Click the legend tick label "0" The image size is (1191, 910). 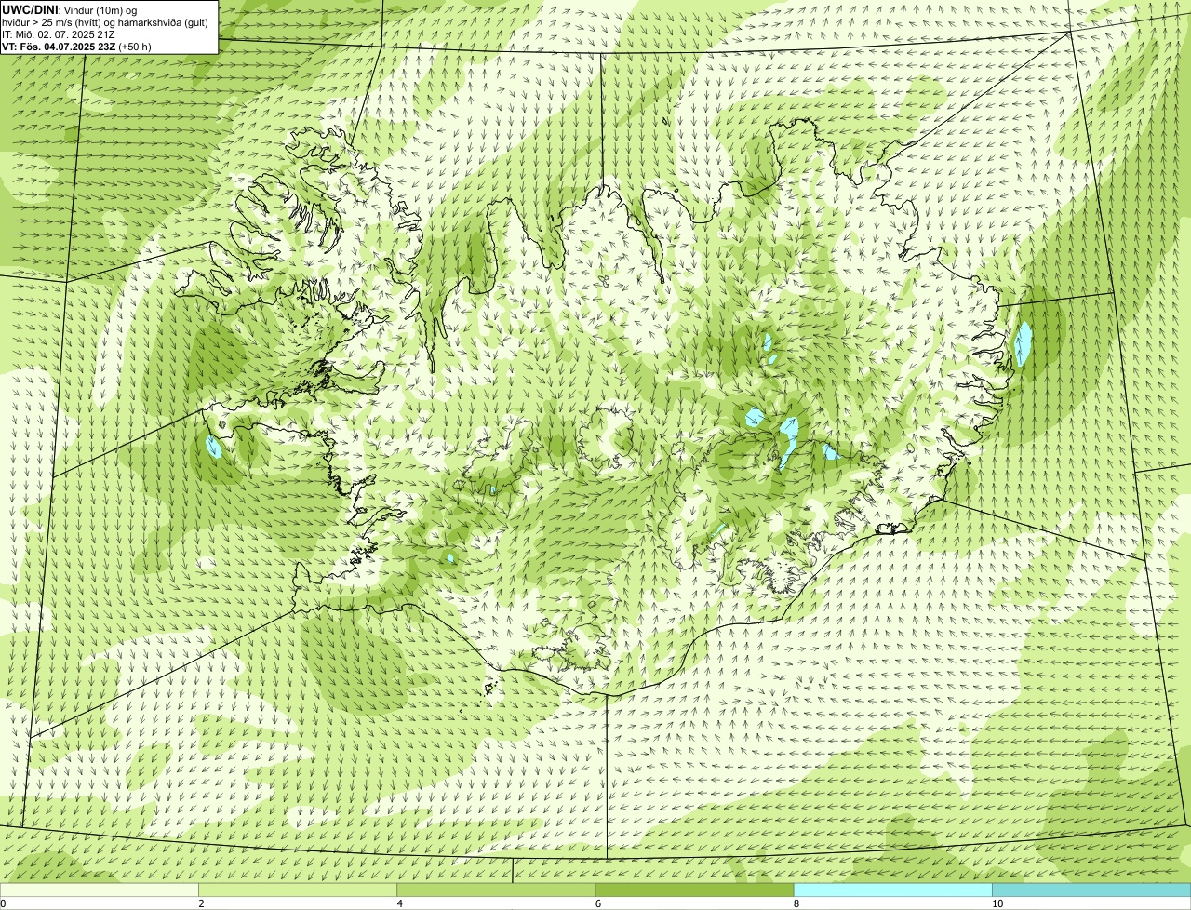pyautogui.click(x=3, y=903)
